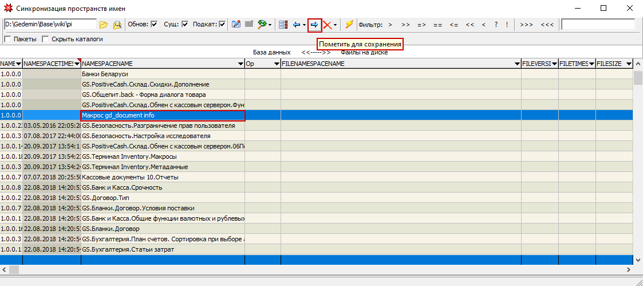
Task: Click the lightning bolt sync icon
Action: pos(349,25)
